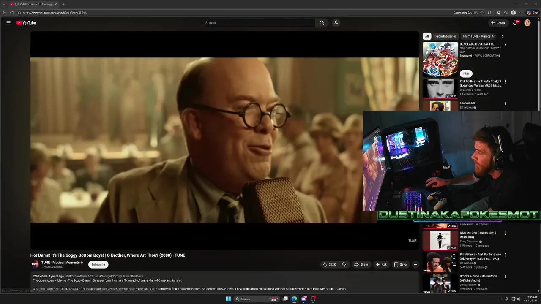Start voice search with the microphone icon

click(336, 23)
